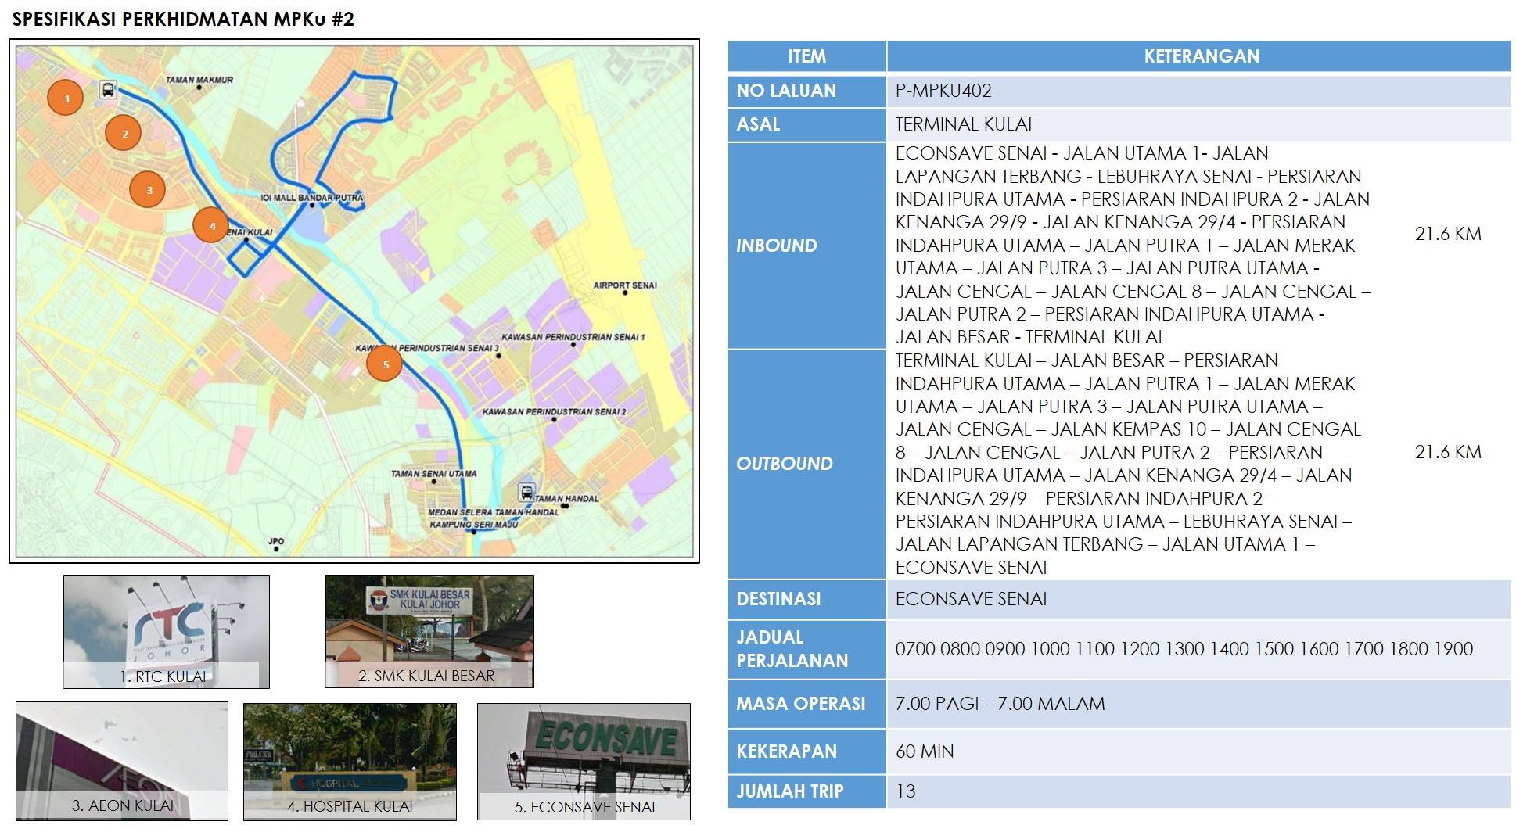Screen dimensions: 1516x825
Task: Open the RTC Kulai photo thumbnail
Action: pos(167,632)
